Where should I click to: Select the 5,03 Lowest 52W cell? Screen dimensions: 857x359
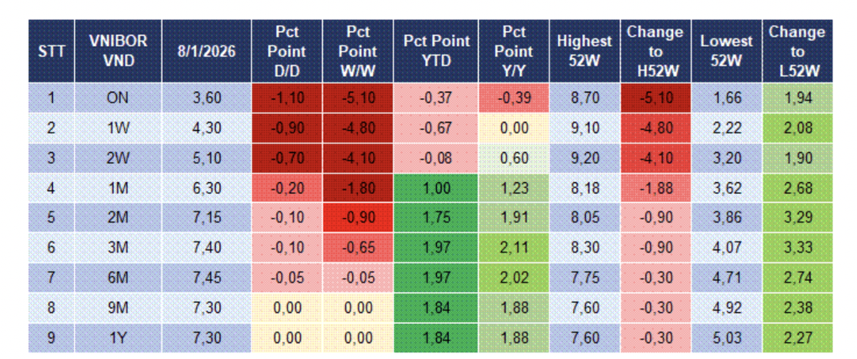point(727,337)
